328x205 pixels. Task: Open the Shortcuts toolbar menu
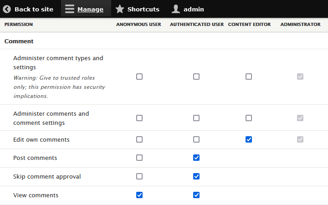(x=143, y=9)
